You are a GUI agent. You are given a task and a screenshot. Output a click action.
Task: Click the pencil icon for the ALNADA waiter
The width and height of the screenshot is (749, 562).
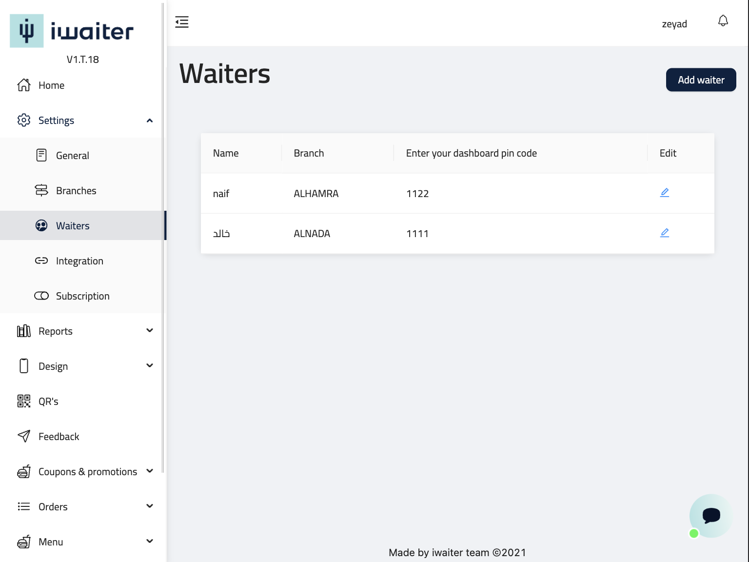tap(664, 233)
